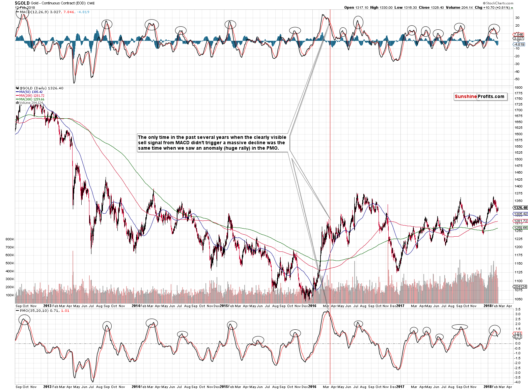Click the PMO(35,20,10) indicator label
The width and height of the screenshot is (528, 390).
34,311
